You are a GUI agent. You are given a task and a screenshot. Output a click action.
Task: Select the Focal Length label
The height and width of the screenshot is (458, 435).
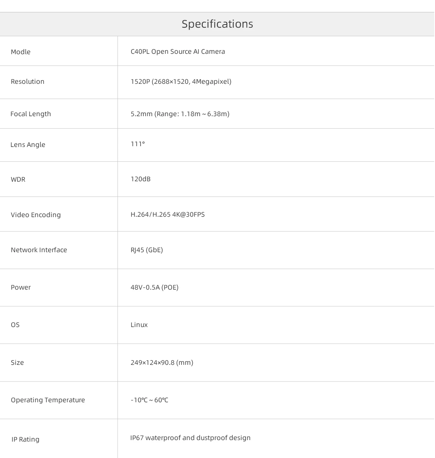coord(31,114)
